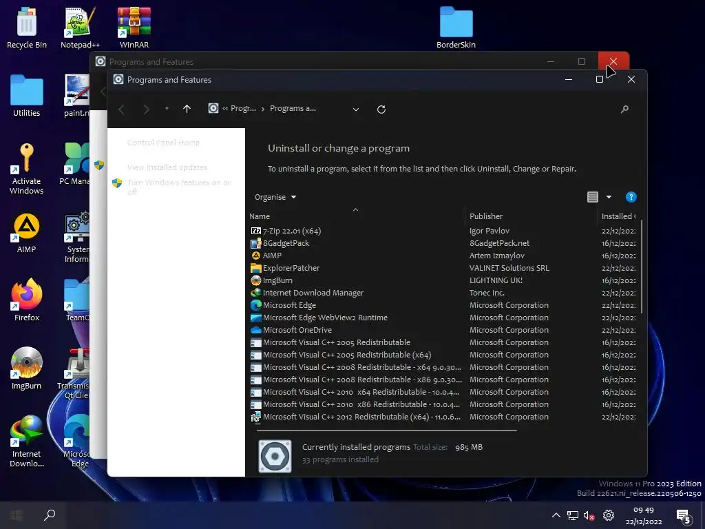Go up one level with the up arrow

click(x=187, y=109)
